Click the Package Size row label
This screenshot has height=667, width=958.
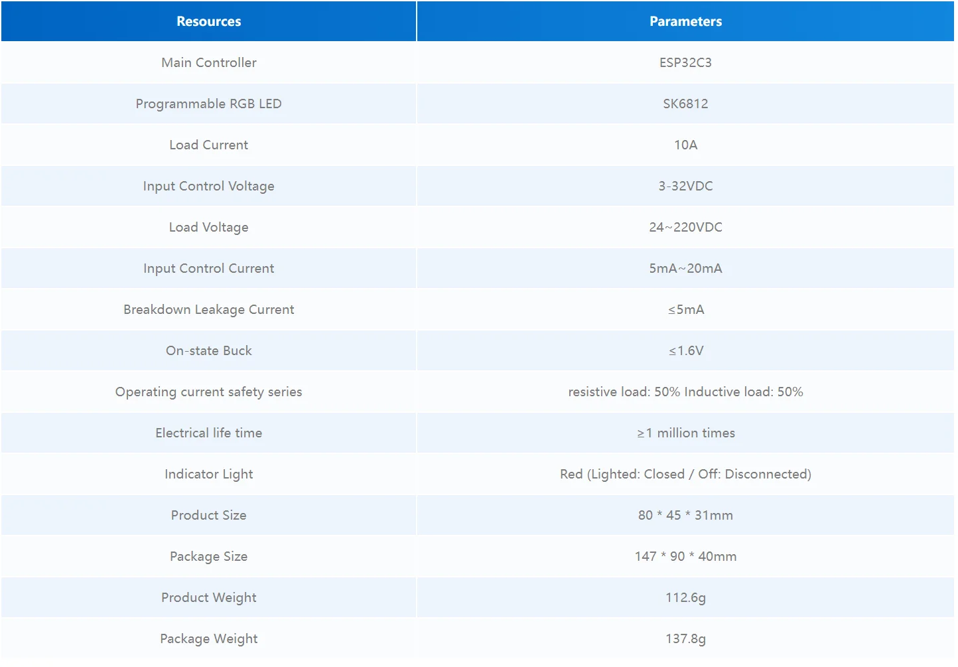click(x=208, y=556)
